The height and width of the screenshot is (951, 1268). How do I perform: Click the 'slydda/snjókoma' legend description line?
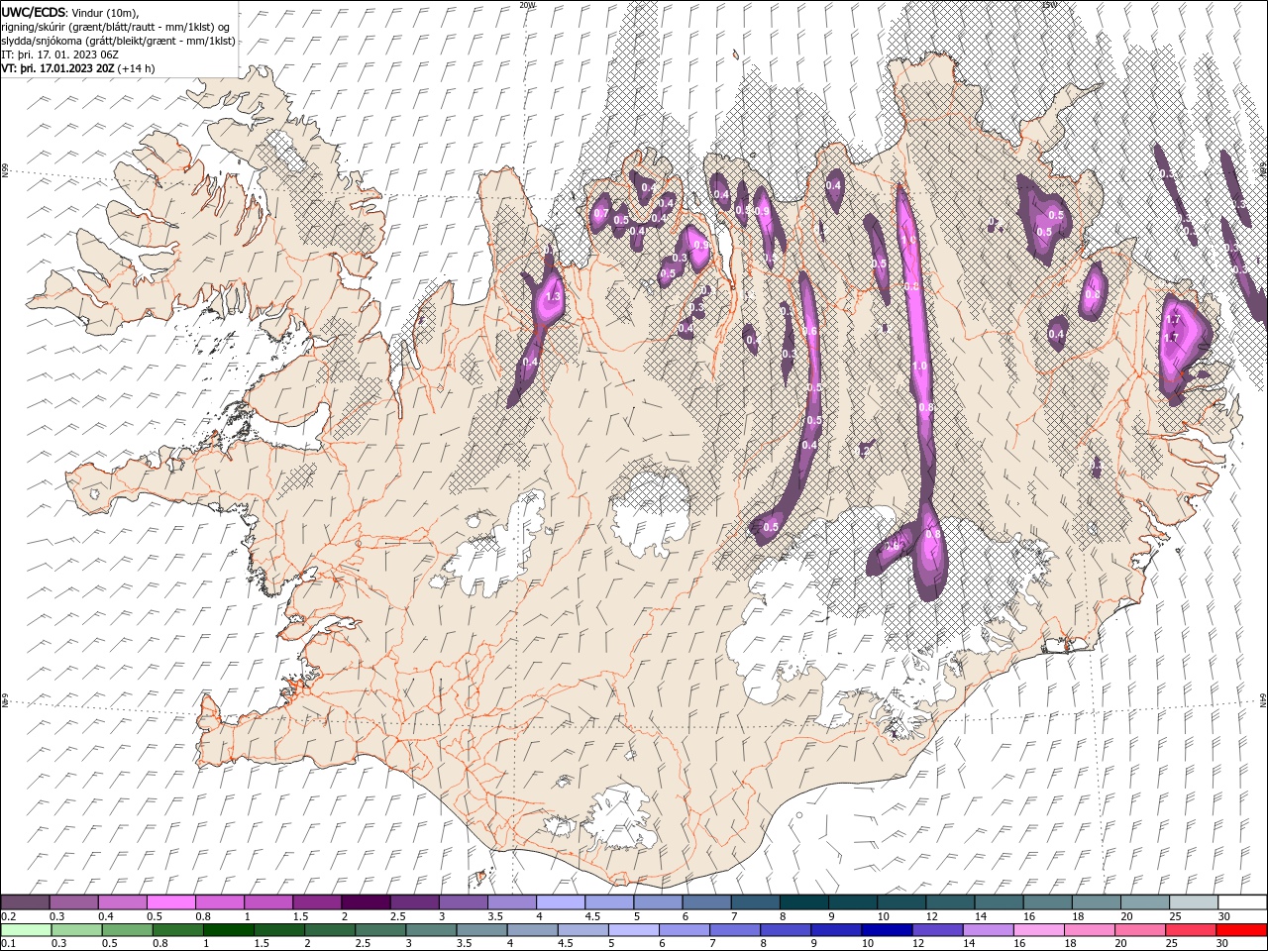[118, 41]
